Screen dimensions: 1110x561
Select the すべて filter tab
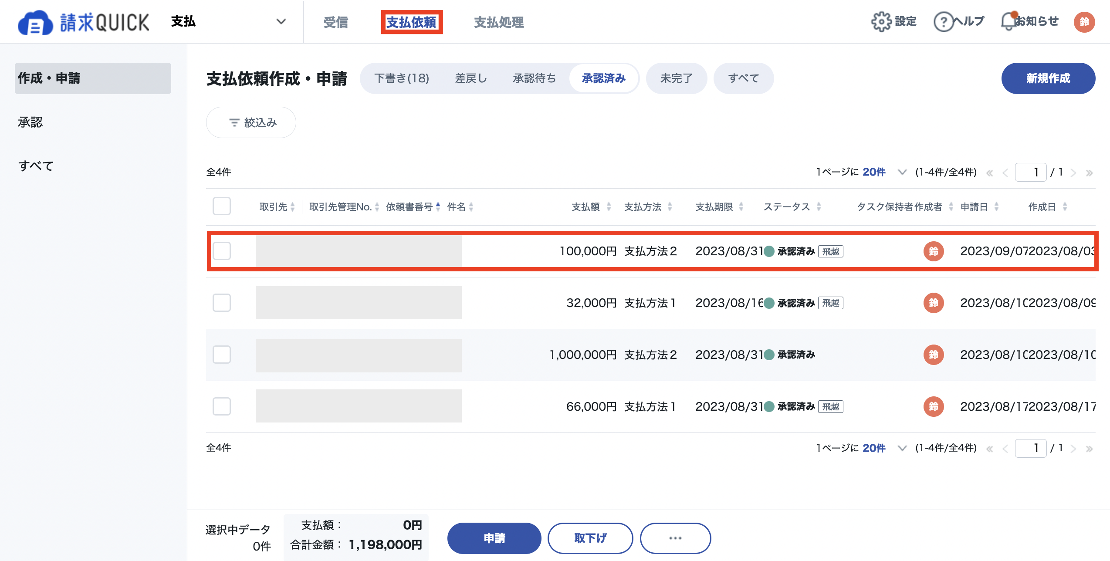[x=744, y=78]
